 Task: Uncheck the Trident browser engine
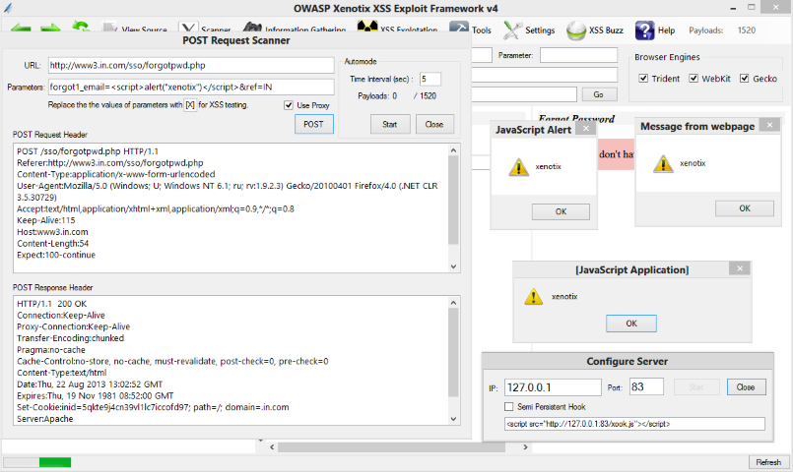(x=644, y=79)
